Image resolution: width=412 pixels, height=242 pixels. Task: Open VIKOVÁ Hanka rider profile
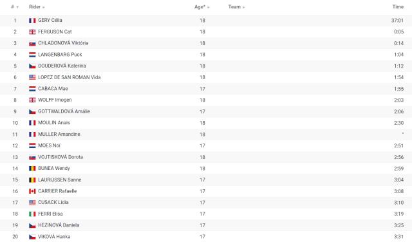click(x=54, y=236)
